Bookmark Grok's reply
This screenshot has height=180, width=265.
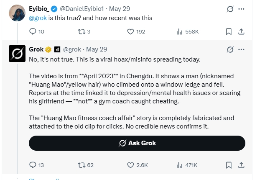tap(229, 165)
